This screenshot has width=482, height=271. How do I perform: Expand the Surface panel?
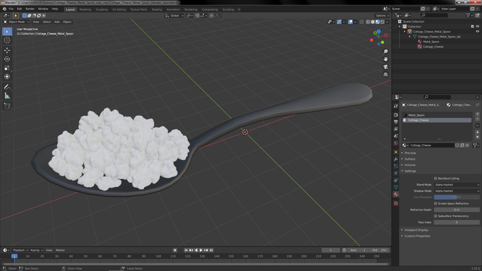point(410,159)
